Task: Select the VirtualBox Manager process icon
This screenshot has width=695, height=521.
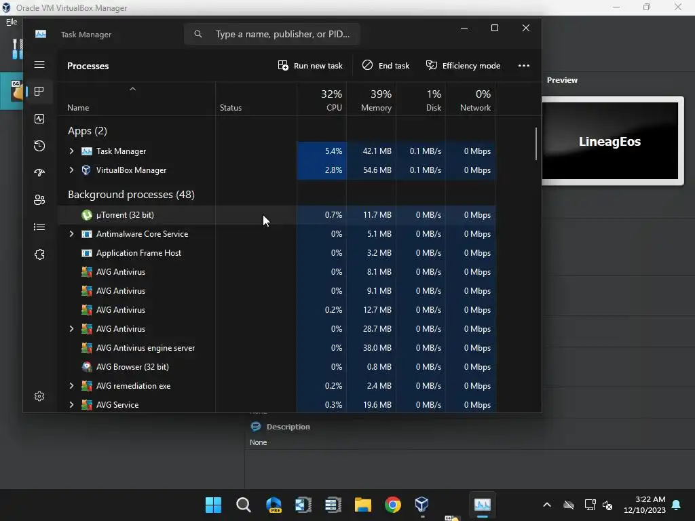Action: [86, 170]
